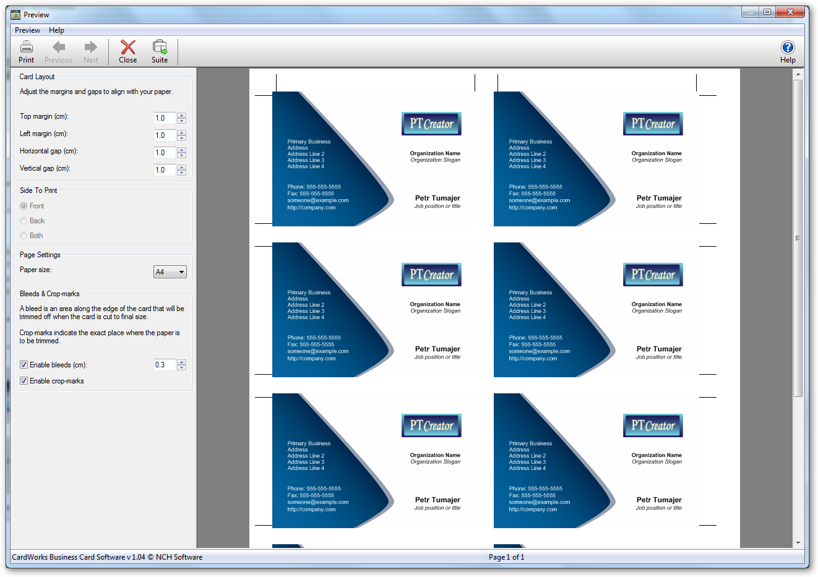
Task: Open the Preview menu
Action: pyautogui.click(x=27, y=30)
